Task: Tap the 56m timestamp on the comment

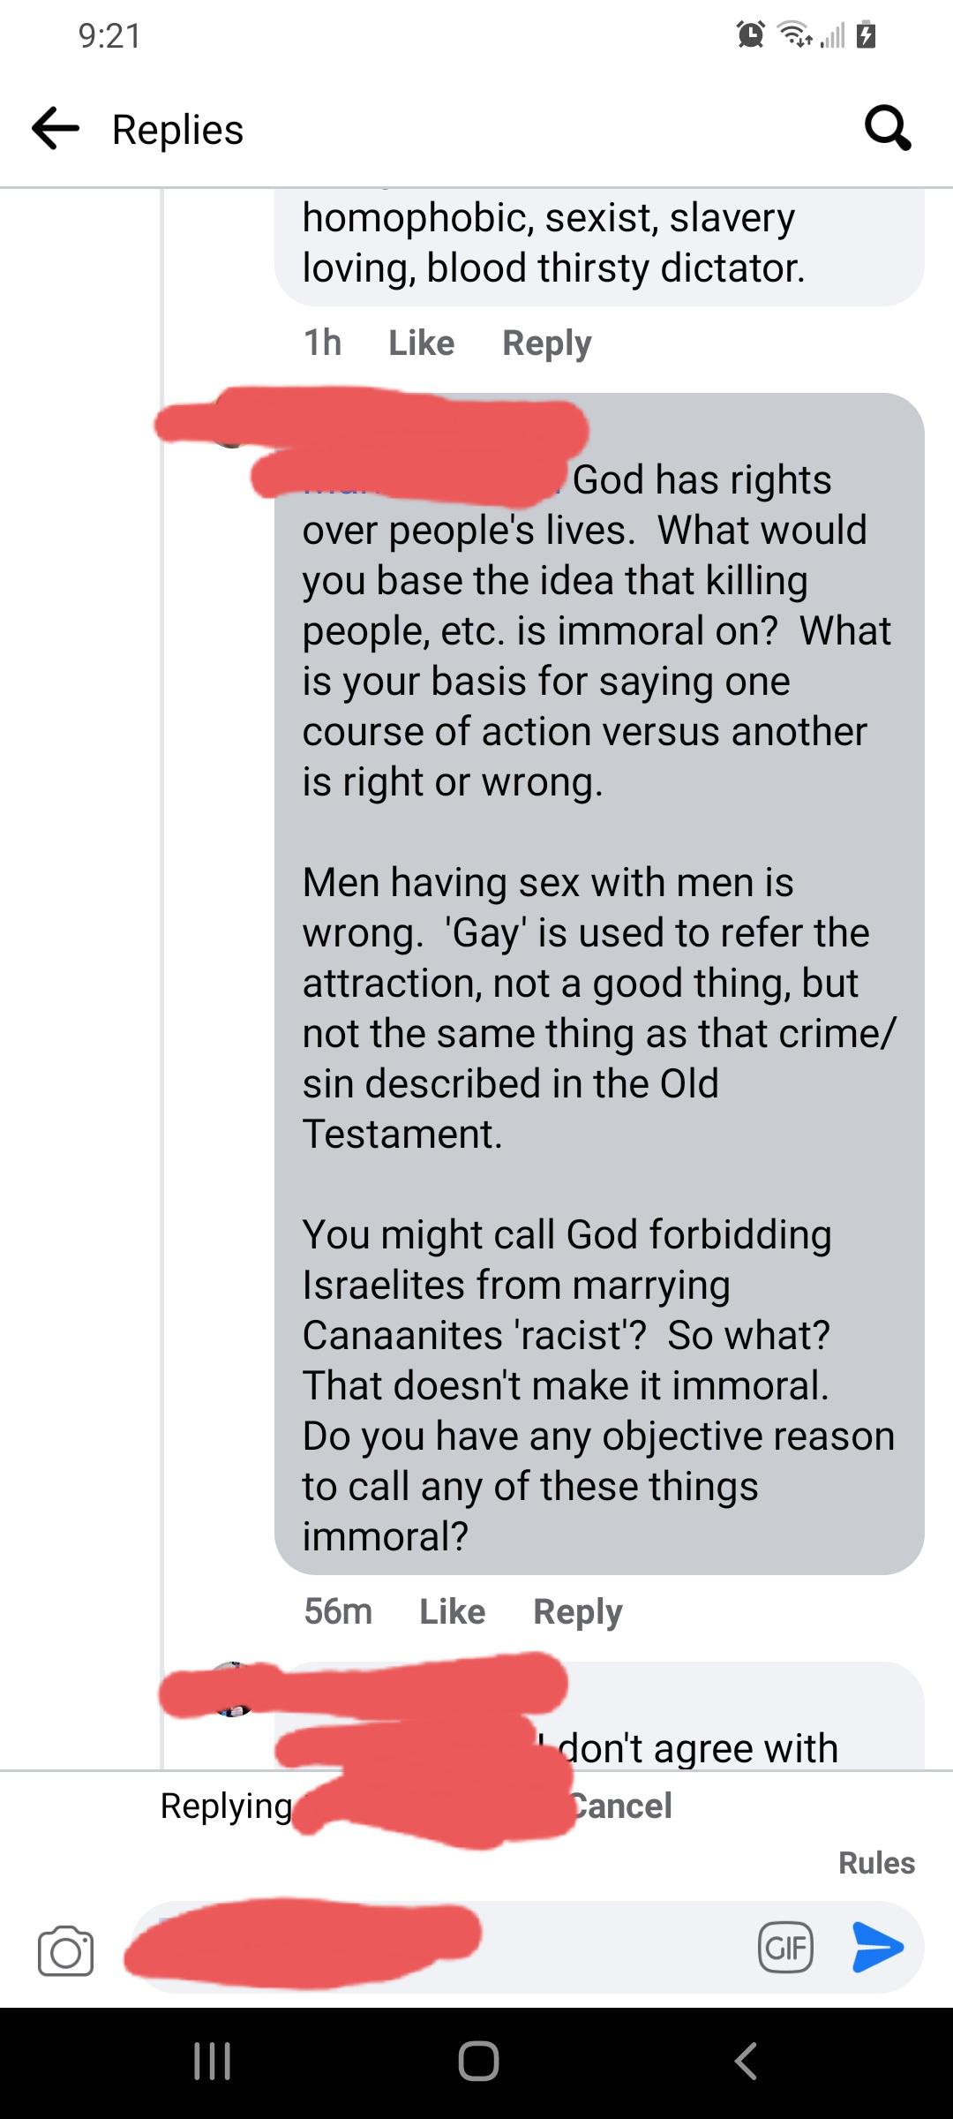Action: click(x=338, y=1610)
